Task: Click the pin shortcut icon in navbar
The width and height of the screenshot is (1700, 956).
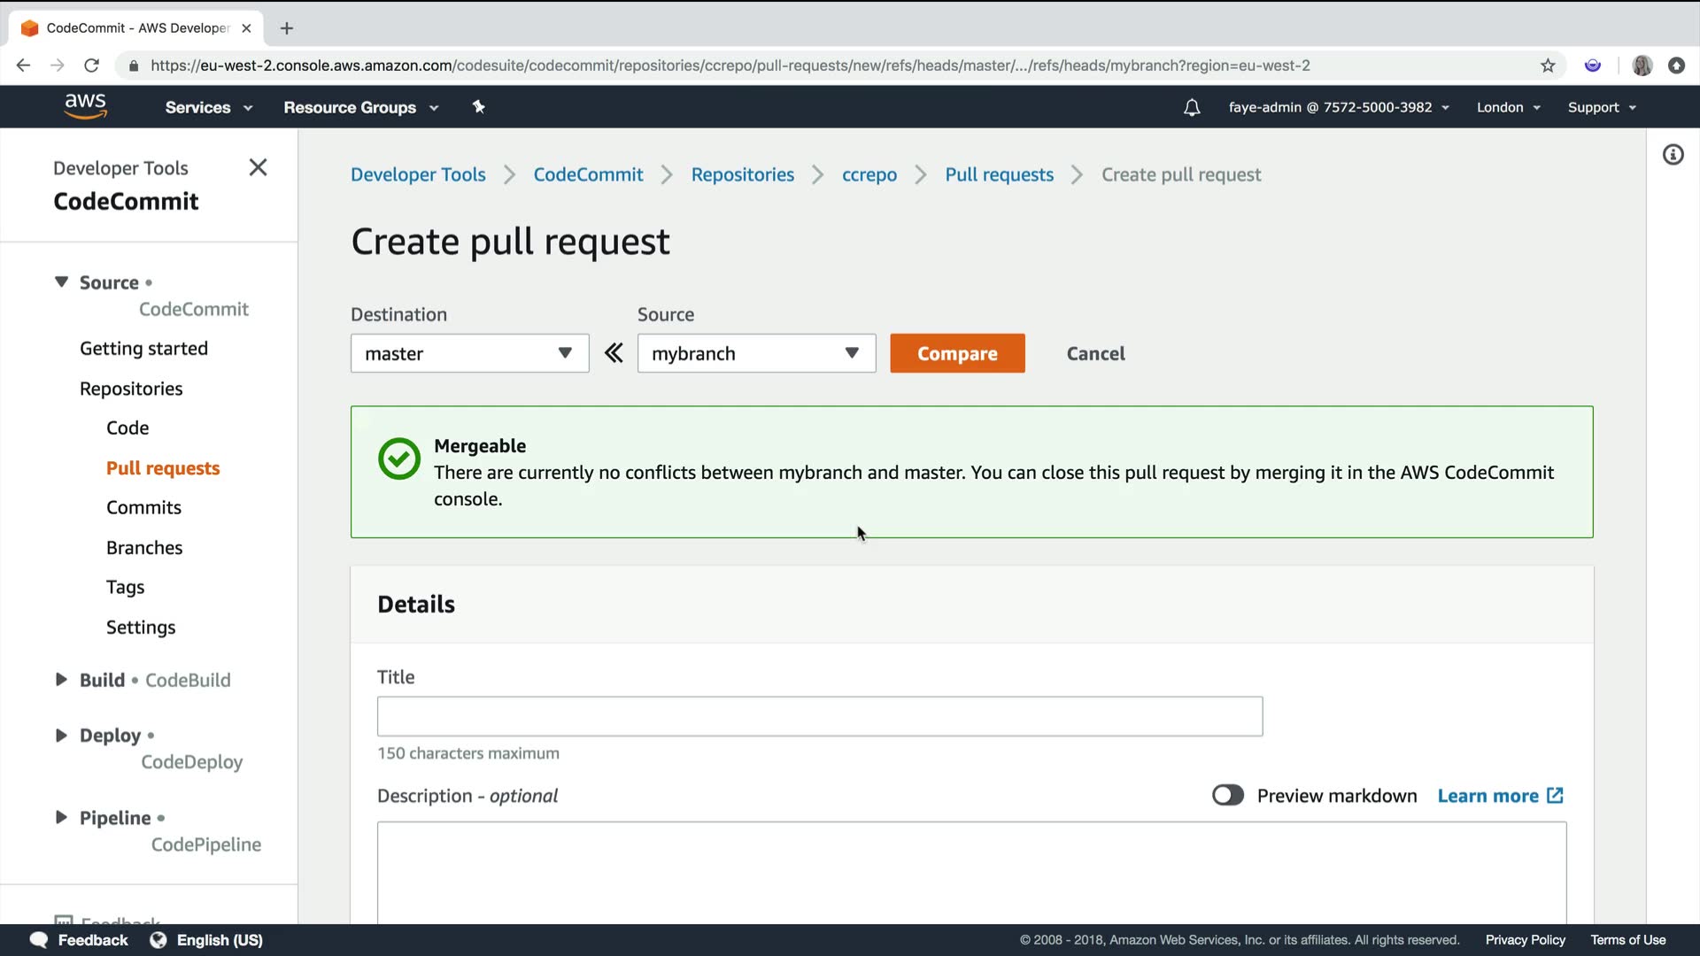Action: point(478,107)
